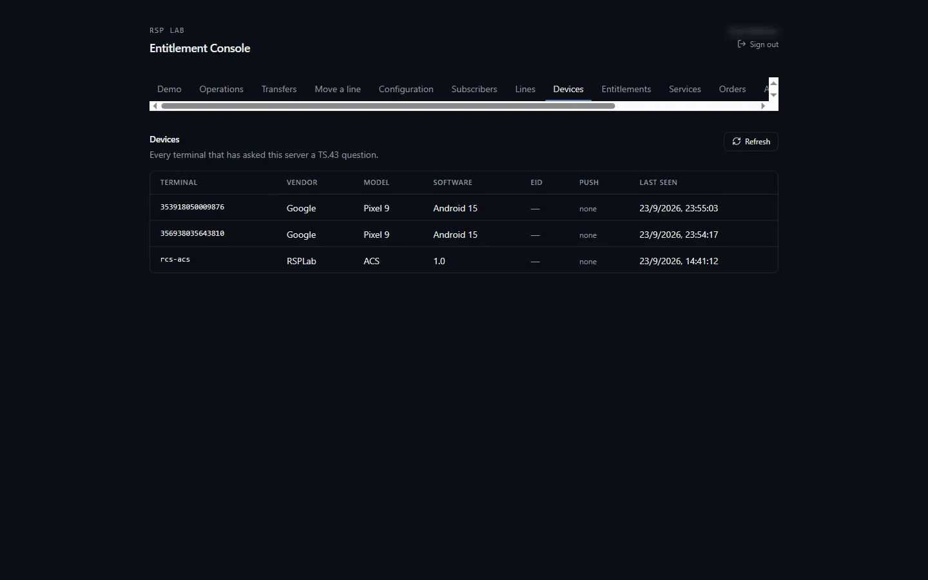Click the LAST SEEN column header
928x580 pixels.
[658, 182]
